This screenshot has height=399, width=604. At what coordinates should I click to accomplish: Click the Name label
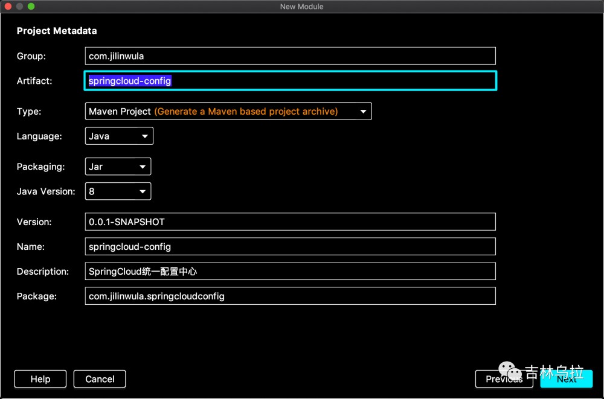[30, 246]
